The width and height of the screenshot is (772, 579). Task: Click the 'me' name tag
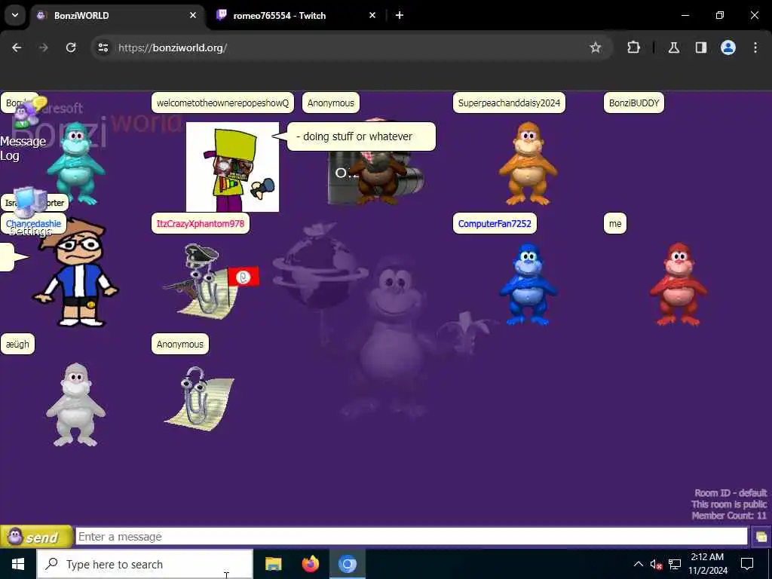coord(615,223)
